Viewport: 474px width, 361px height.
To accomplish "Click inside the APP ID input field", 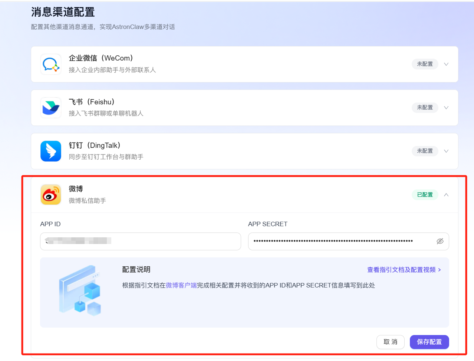I will 140,241.
